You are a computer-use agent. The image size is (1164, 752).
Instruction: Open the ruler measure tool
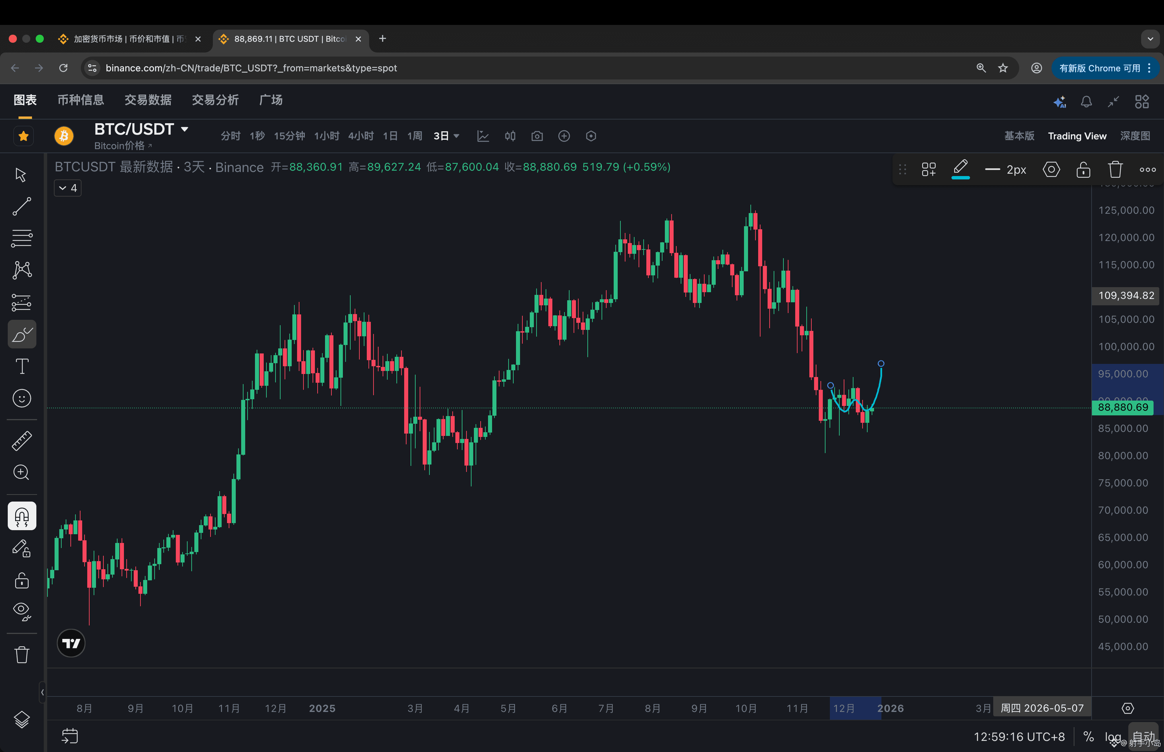(x=22, y=440)
